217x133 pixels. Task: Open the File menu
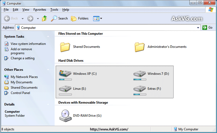tap(6, 10)
